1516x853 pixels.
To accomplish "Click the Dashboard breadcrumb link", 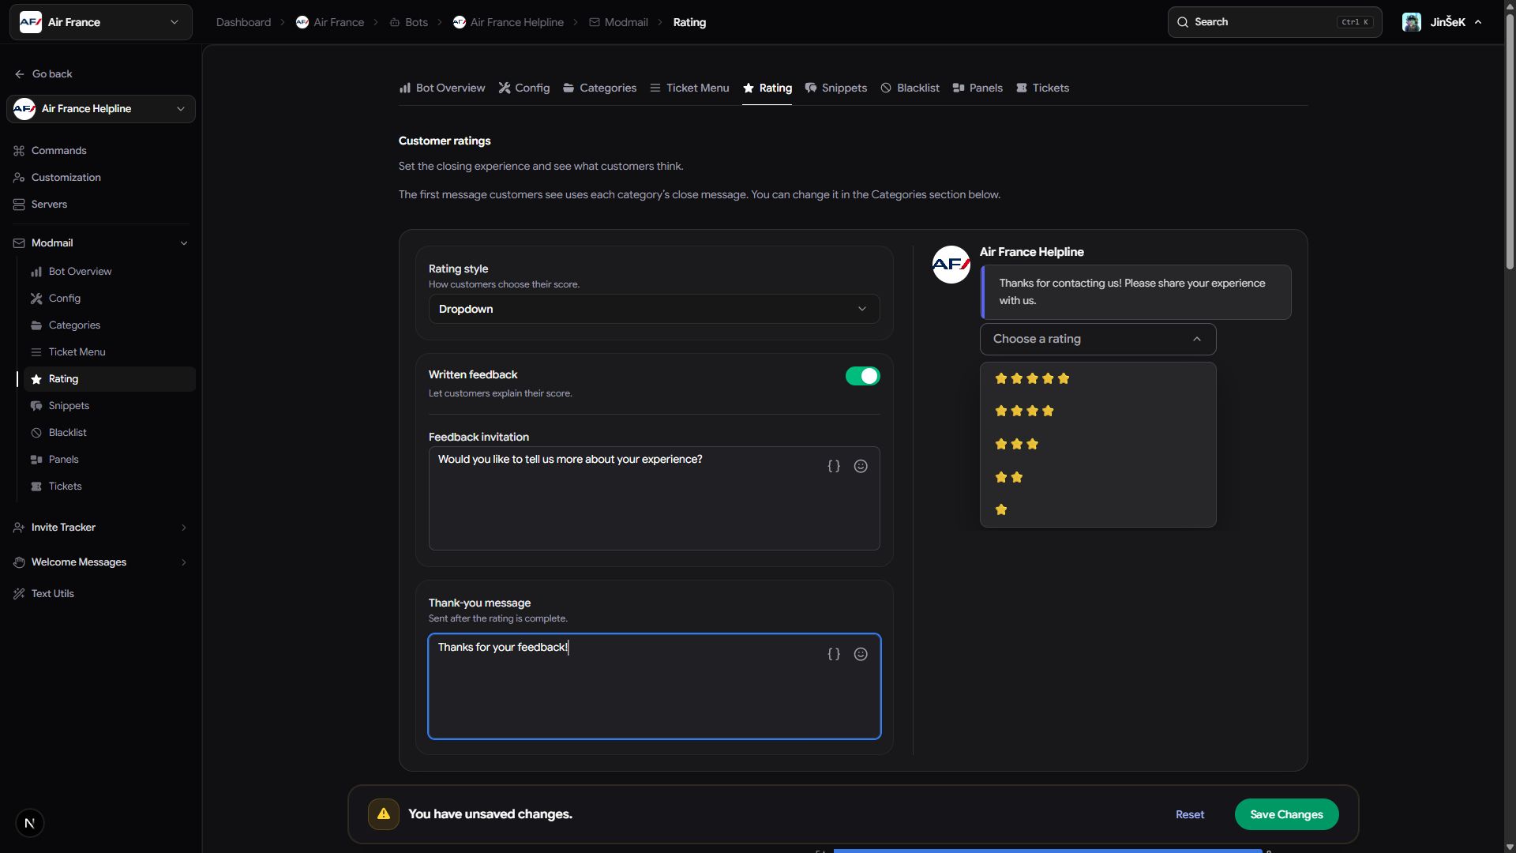I will click(243, 22).
